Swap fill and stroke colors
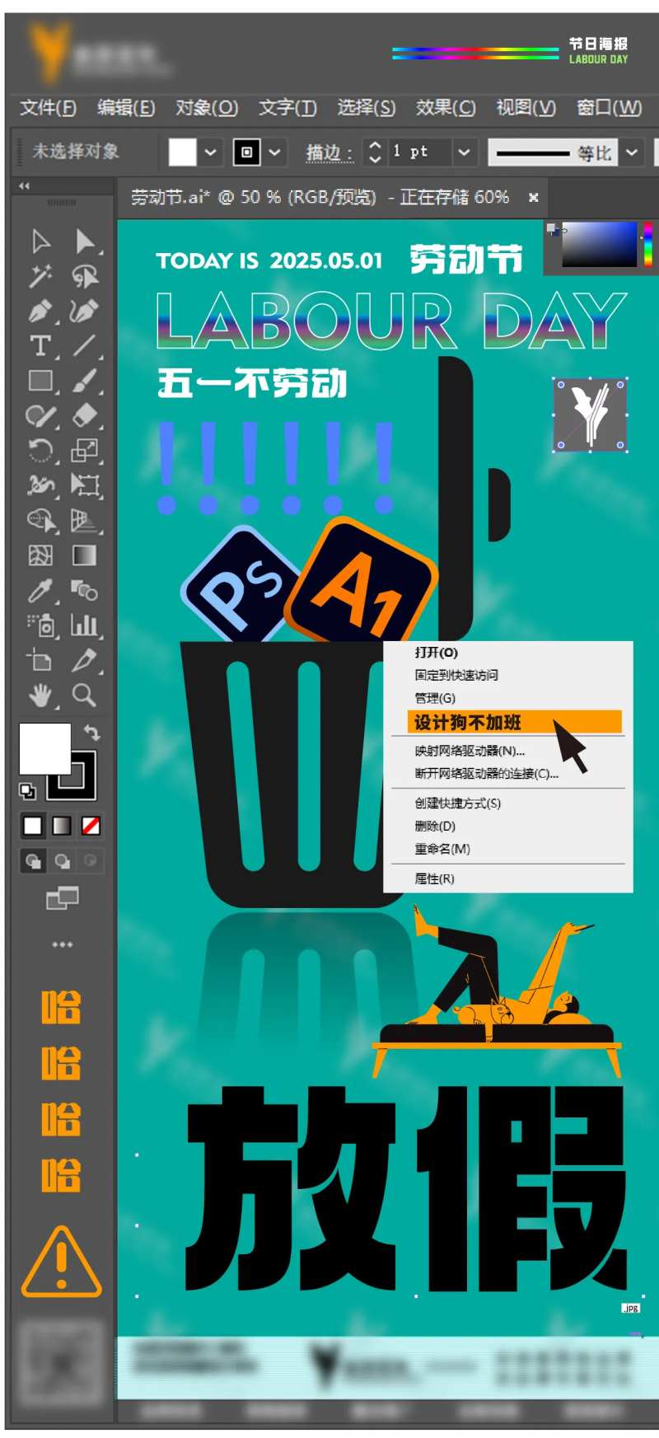 pos(92,733)
